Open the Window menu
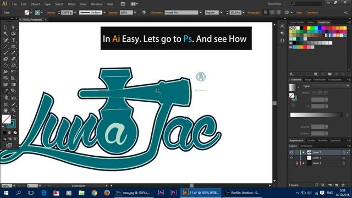Screen dimensions: 352x198 tap(97, 4)
